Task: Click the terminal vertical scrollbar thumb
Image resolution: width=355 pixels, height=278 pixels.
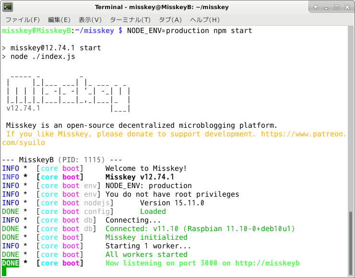Action: click(x=351, y=244)
